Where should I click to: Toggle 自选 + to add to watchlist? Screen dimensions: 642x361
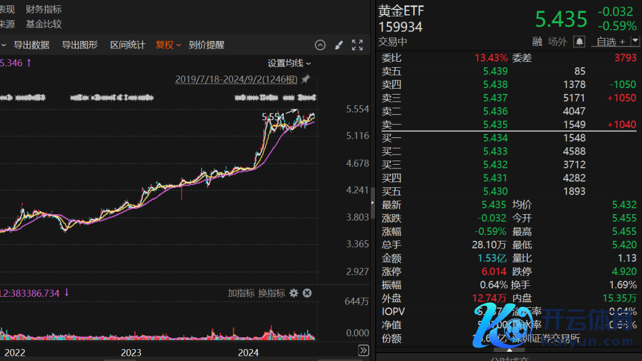tap(610, 42)
